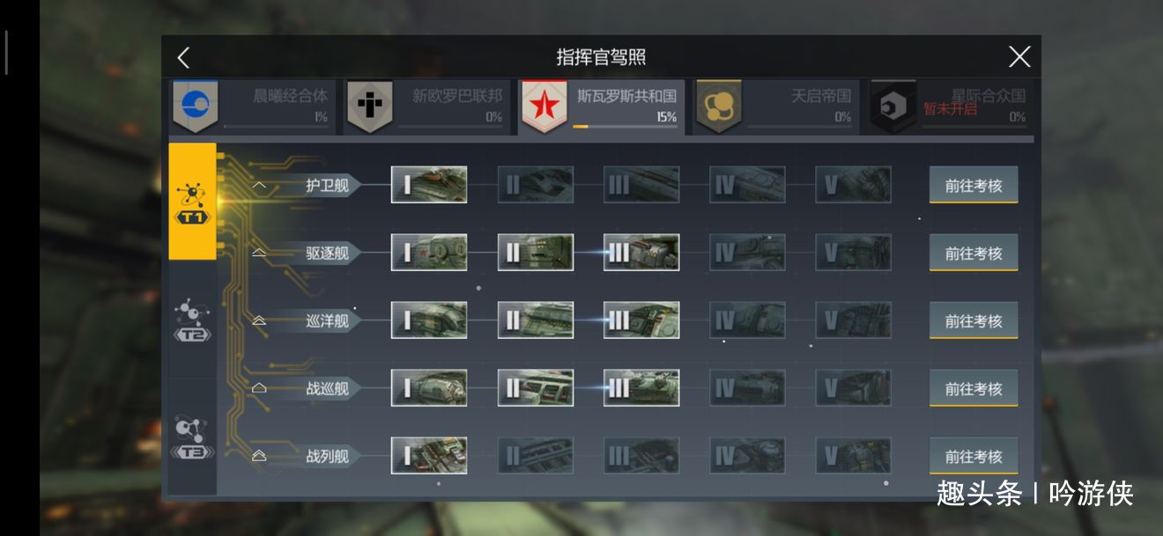Image resolution: width=1163 pixels, height=536 pixels.
Task: Select the T2 tier icon
Action: pyautogui.click(x=192, y=321)
